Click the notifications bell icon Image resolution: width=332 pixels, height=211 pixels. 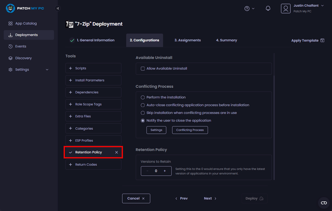[x=268, y=8]
